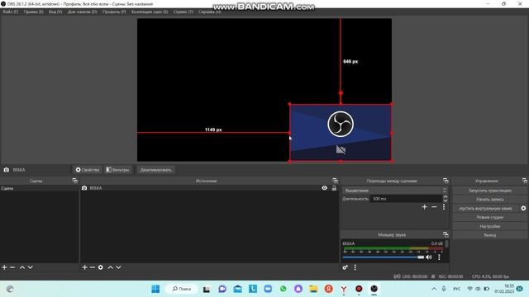Open transition properties three-dot menu
The image size is (529, 297).
pyautogui.click(x=444, y=207)
